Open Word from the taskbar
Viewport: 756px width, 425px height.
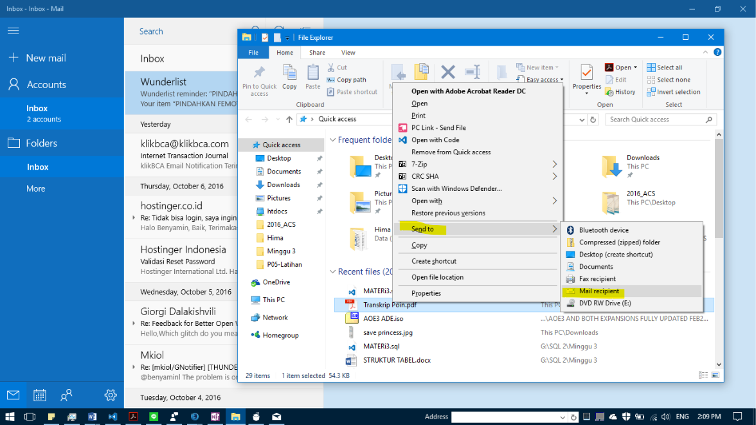click(92, 416)
